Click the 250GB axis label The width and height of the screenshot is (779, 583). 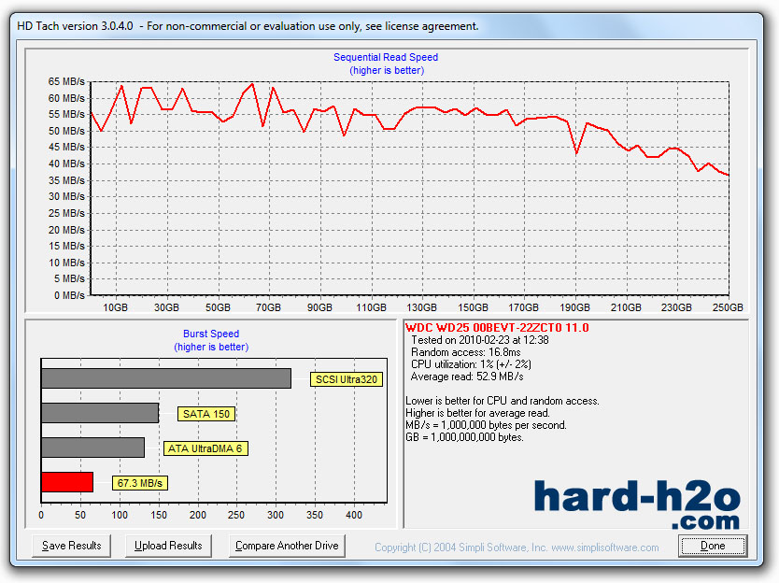(x=728, y=307)
